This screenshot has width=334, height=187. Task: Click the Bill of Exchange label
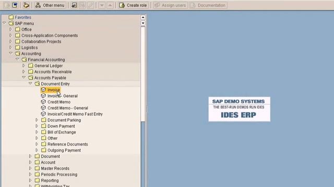tap(62, 132)
